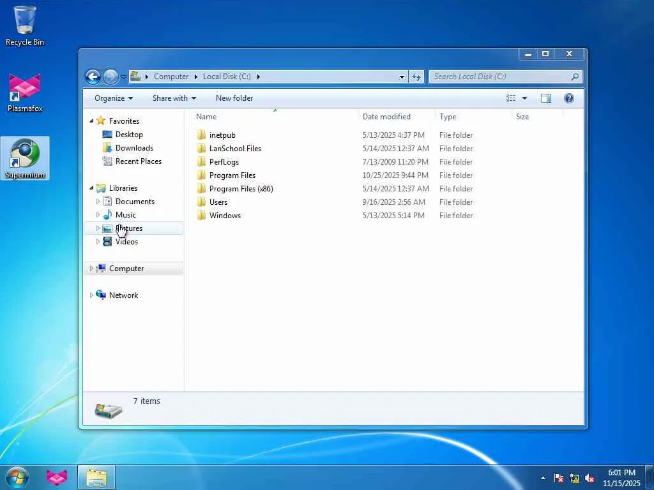Screen dimensions: 654x490
Task: Open the recent pages dropdown arrow
Action: (123, 77)
